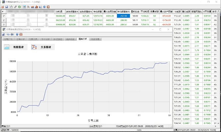Image resolution: width=221 pixels, height=132 pixels.
Task: Click the copy icon in report toolbar
Action: (8, 34)
